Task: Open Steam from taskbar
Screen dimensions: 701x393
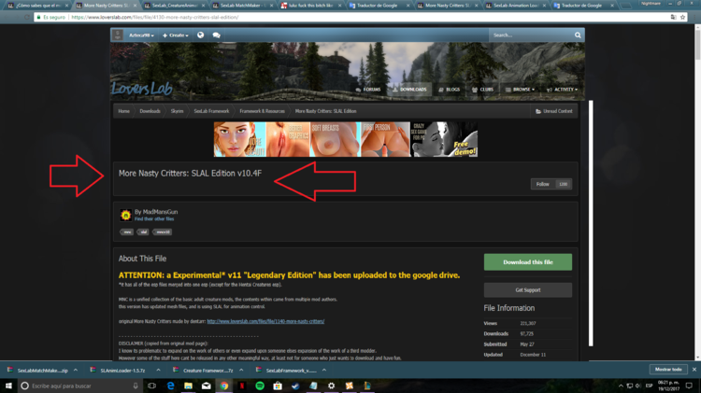Action: coord(295,386)
